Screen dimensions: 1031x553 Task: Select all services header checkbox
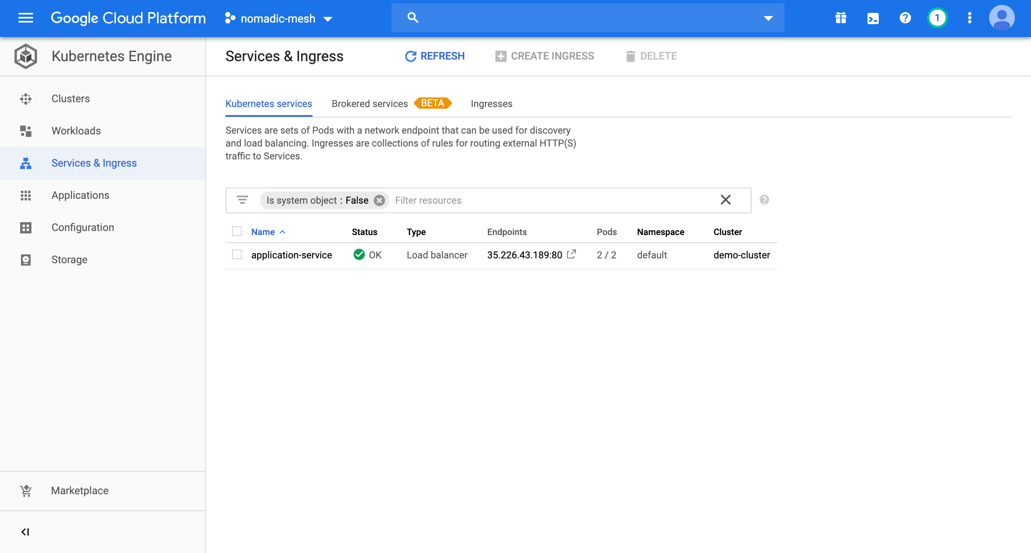pos(237,231)
